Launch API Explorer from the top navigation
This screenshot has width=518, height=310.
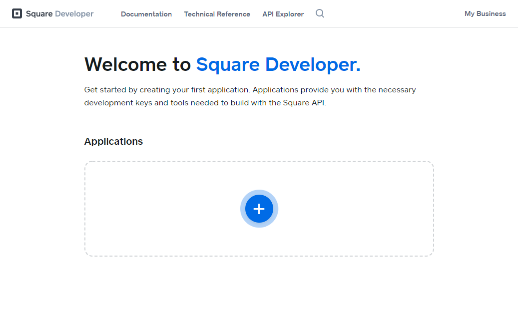click(x=283, y=14)
